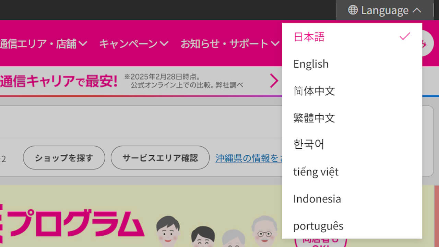Choose English from the language list
Viewport: 439px width, 247px height.
pos(352,64)
